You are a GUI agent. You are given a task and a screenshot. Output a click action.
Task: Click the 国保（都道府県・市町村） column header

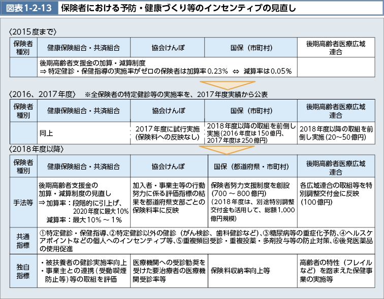pos(251,166)
